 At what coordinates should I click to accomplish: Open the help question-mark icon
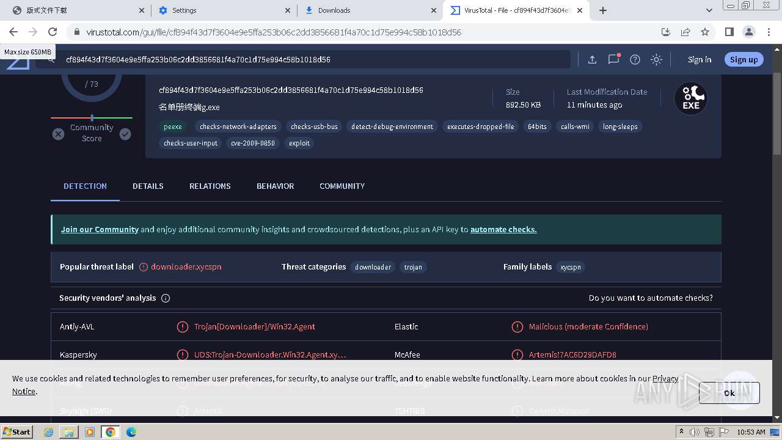click(x=635, y=59)
